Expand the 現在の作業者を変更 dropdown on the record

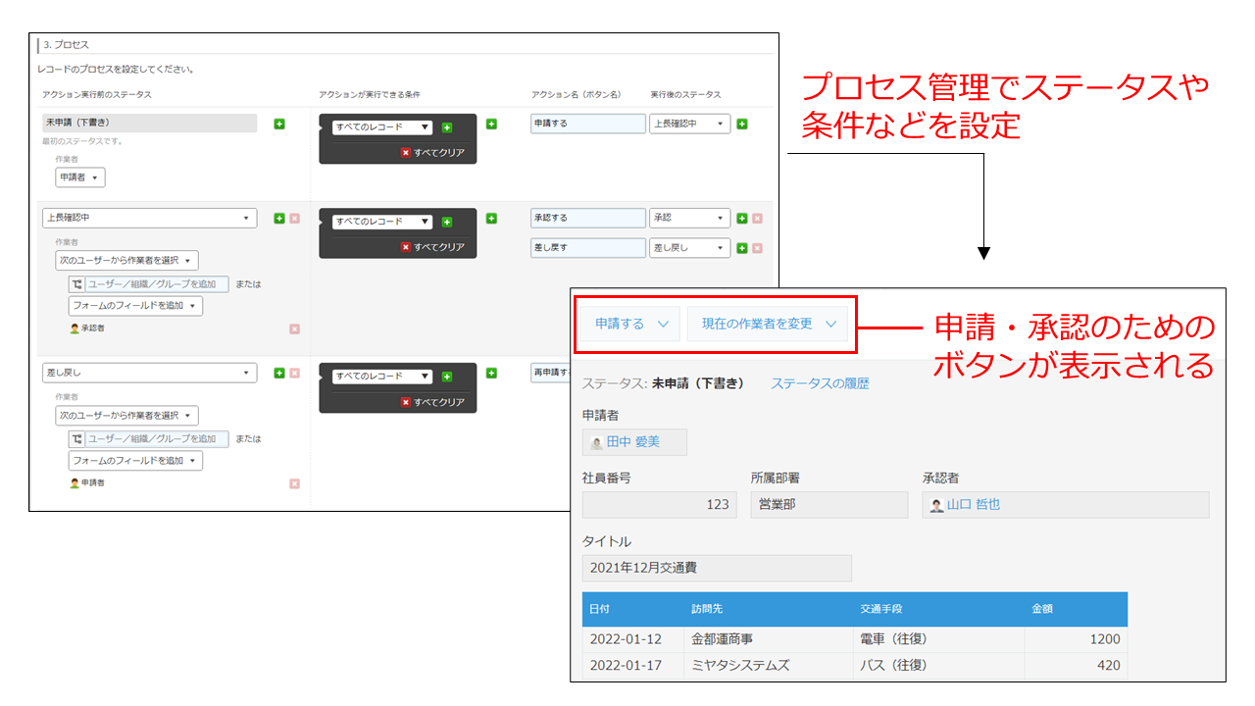click(768, 324)
